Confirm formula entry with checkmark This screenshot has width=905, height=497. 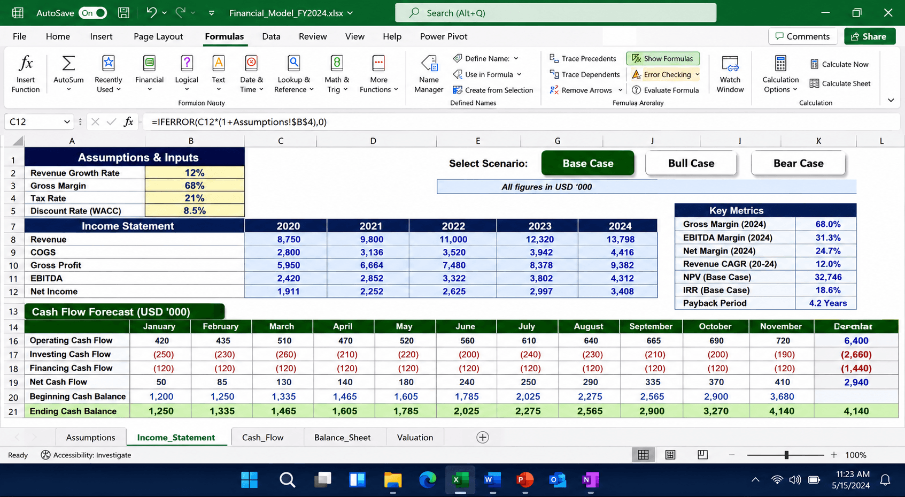click(111, 122)
